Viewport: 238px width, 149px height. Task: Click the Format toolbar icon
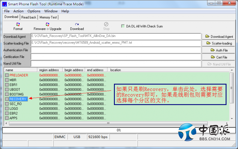coord(18,24)
